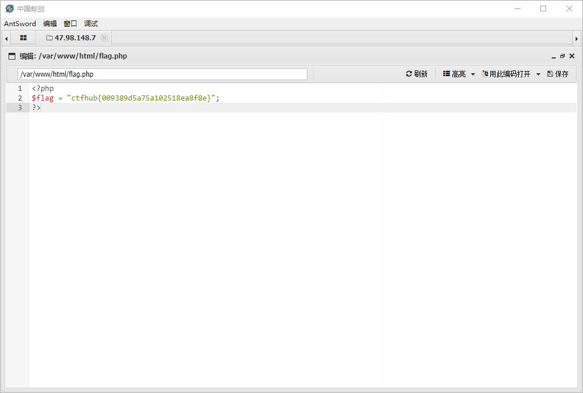Close the 47.98.148.7 tab
The image size is (583, 393).
tap(105, 38)
